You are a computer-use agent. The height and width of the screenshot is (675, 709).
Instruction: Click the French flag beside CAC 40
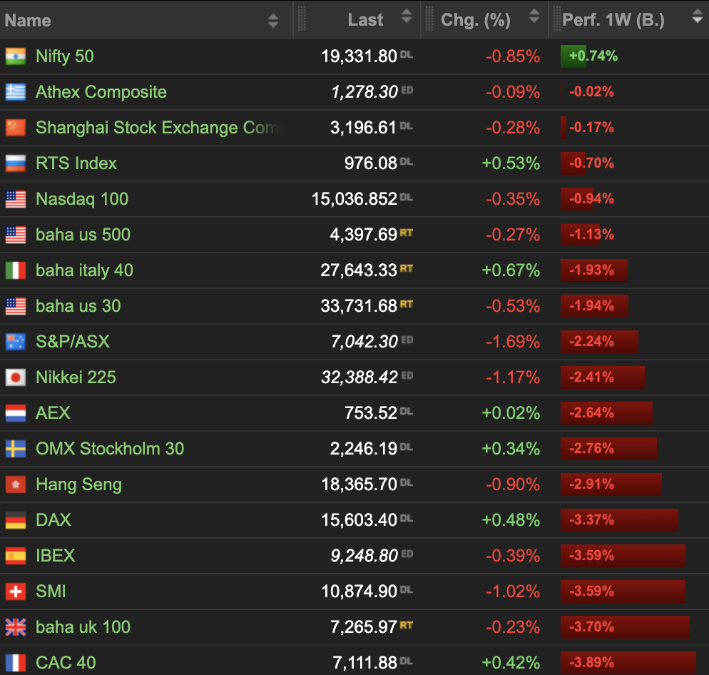pyautogui.click(x=16, y=664)
